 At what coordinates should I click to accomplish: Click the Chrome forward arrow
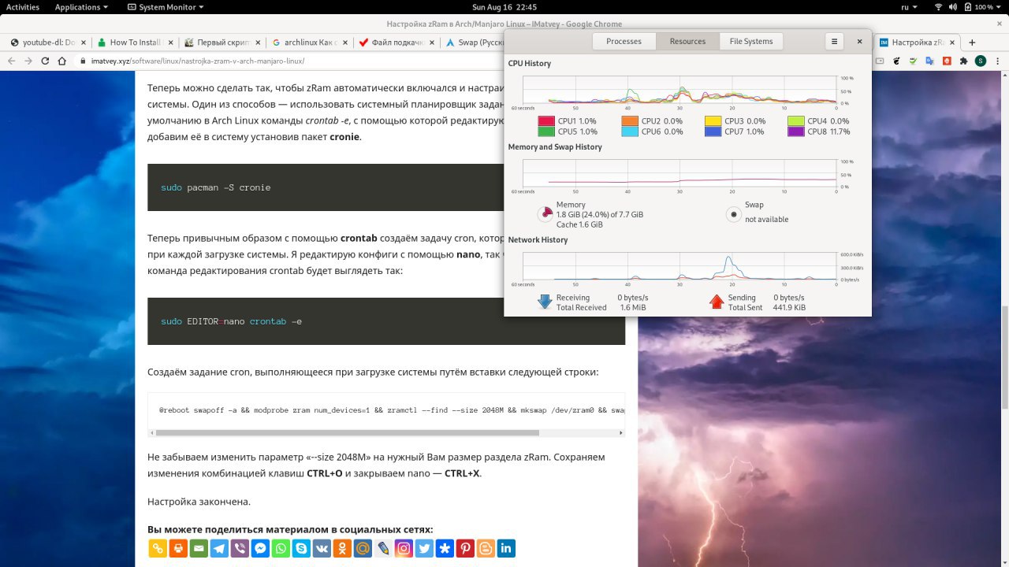[x=29, y=61]
